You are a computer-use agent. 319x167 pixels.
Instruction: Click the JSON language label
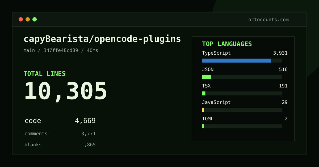pos(208,69)
